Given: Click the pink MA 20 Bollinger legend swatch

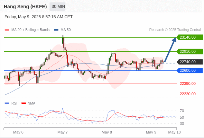Looking at the screenshot, I should pos(7,30).
